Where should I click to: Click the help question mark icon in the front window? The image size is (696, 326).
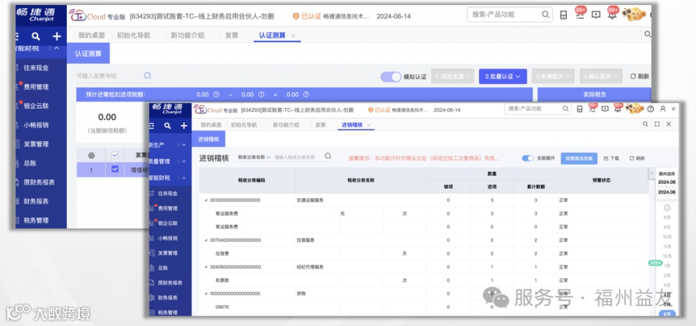(651, 109)
